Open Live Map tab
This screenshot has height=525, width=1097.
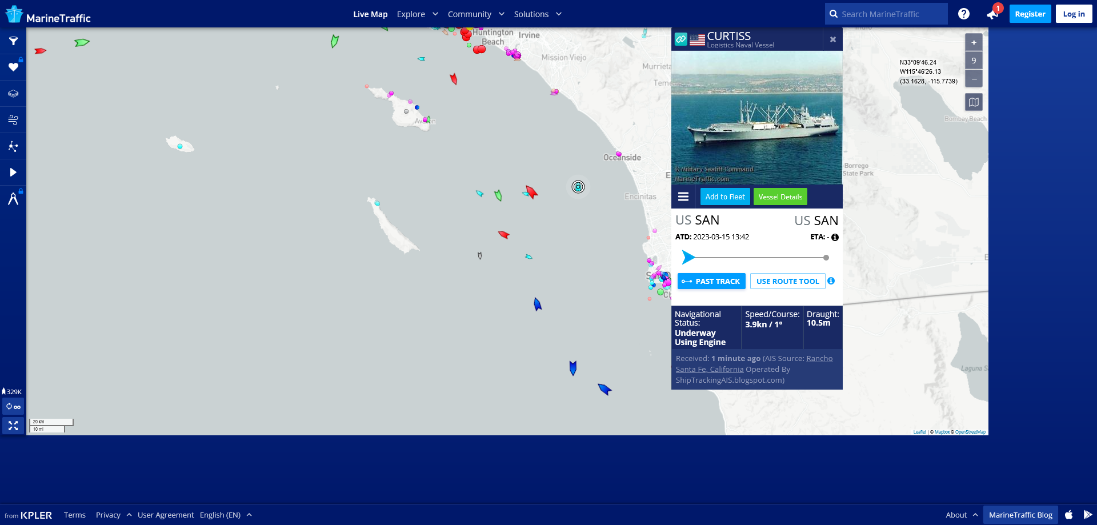370,14
